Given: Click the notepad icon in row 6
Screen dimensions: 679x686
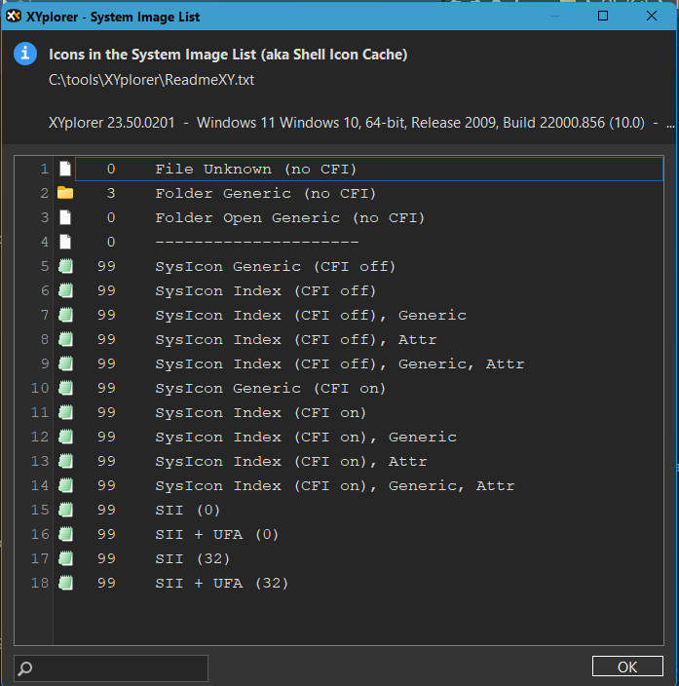Looking at the screenshot, I should [x=65, y=290].
